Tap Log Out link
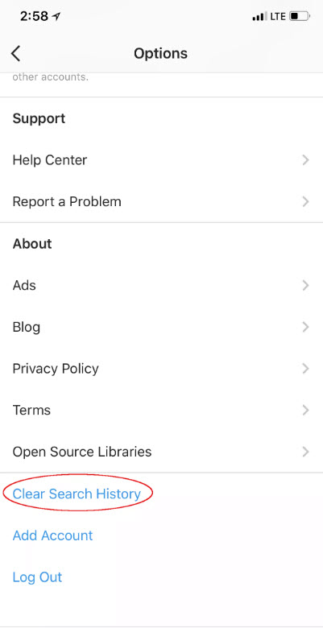 tap(38, 577)
